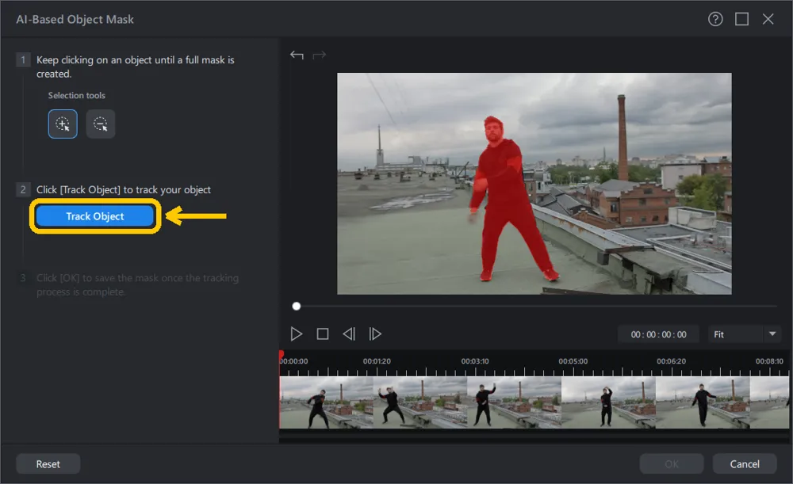Open the help question mark icon

(x=715, y=19)
